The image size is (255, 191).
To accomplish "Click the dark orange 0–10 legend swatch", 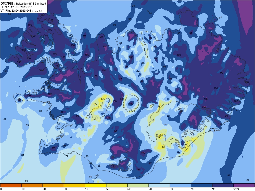I will tap(11, 185).
